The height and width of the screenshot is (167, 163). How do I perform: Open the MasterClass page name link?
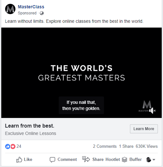(31, 7)
